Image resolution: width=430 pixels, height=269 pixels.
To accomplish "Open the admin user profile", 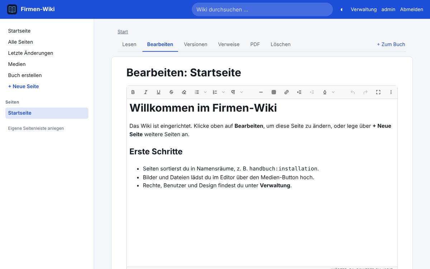I will tap(388, 10).
